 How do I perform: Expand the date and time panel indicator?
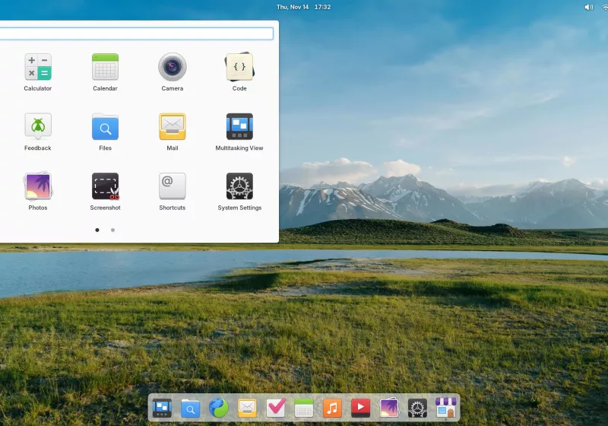pos(303,7)
